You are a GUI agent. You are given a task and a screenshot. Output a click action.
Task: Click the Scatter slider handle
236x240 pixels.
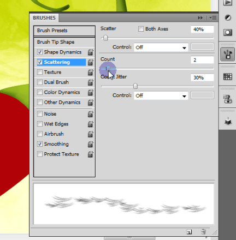[x=105, y=38]
